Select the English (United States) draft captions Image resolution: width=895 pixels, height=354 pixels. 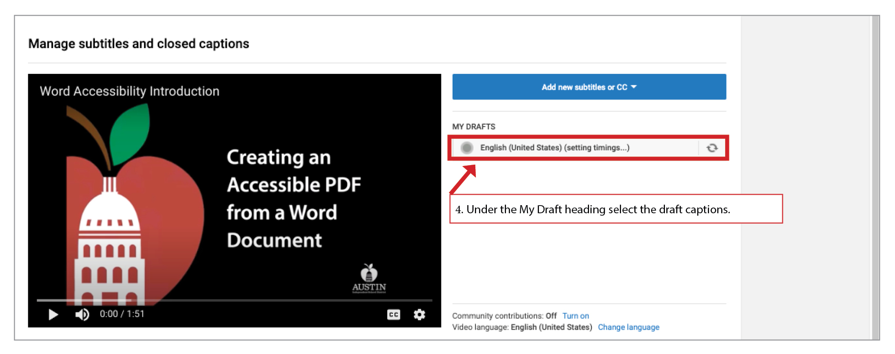(x=555, y=148)
